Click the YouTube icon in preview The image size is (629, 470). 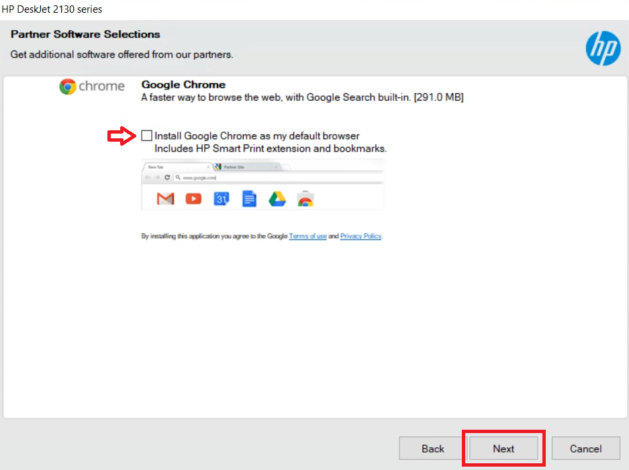[193, 199]
